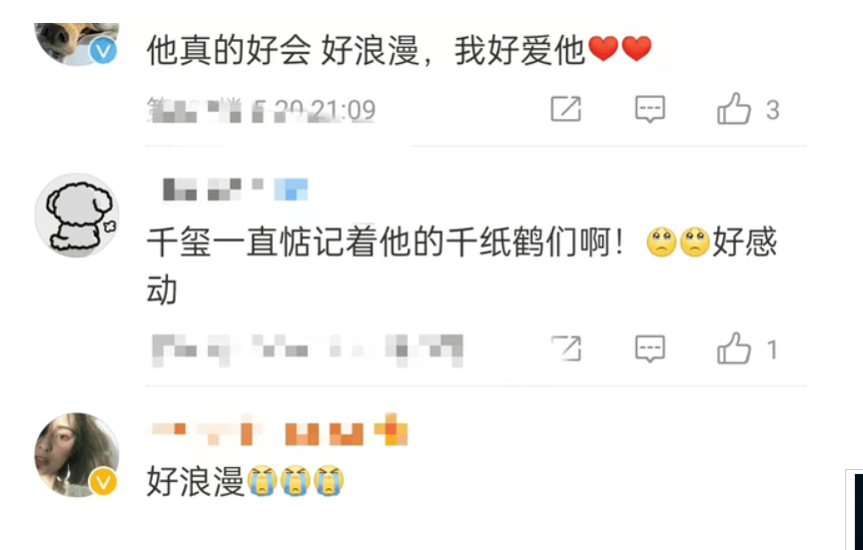Open the girl photo avatar profile
Screen dimensions: 863x550
coord(77,455)
